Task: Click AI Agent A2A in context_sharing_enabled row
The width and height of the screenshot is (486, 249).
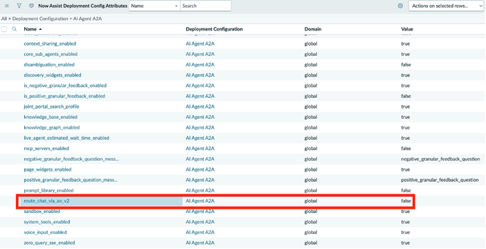Action: [200, 44]
